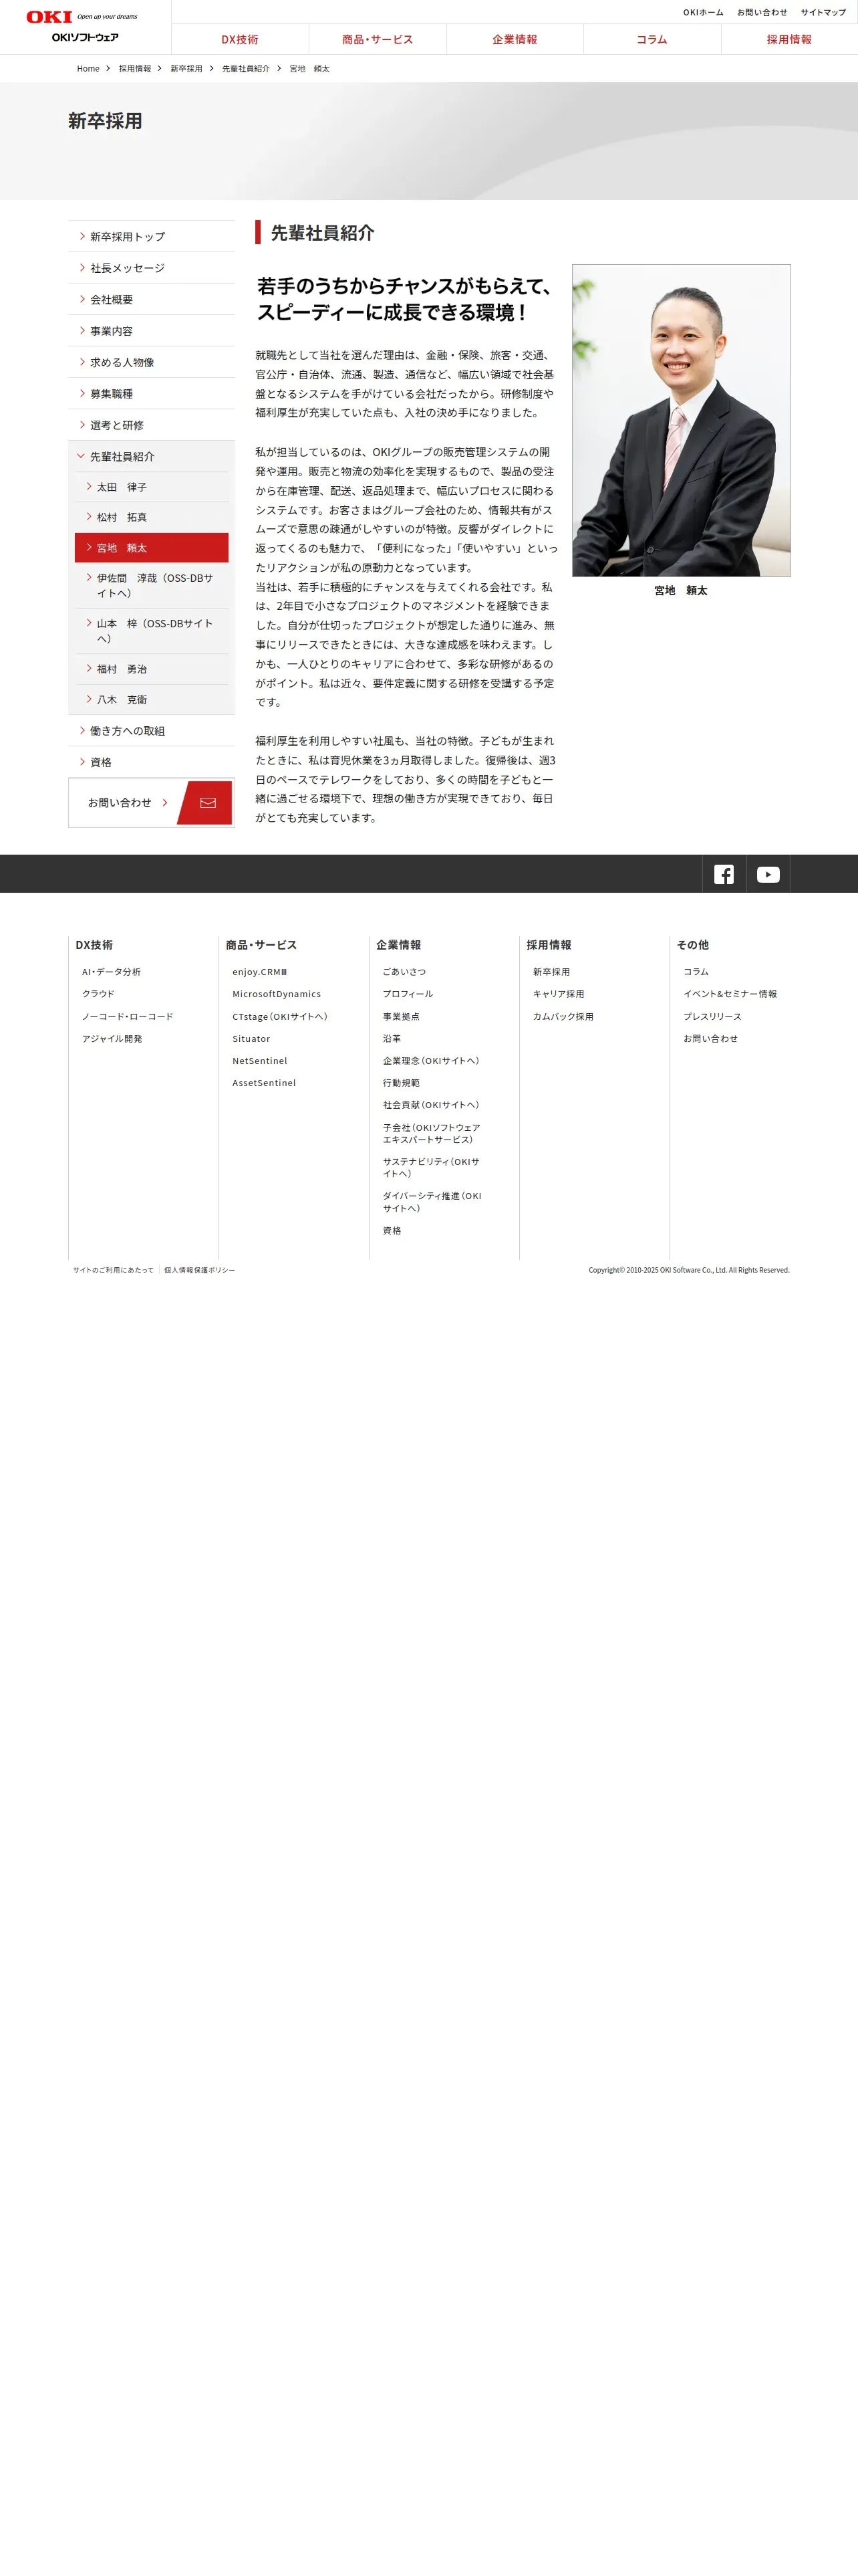Select 伊佐間 淳哉 OSS-DB sidebar item
This screenshot has width=858, height=2576.
[152, 586]
